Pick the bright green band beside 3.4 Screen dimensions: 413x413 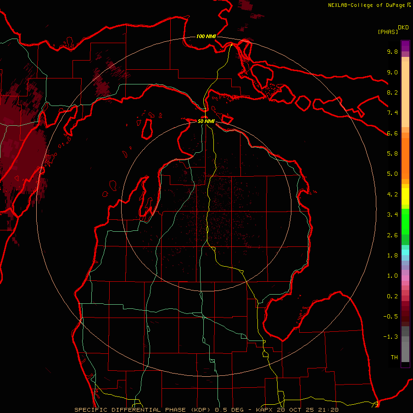point(405,221)
